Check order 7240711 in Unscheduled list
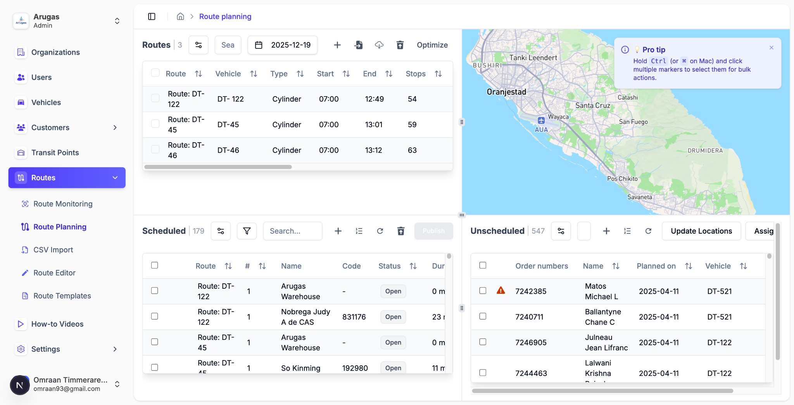 [483, 316]
